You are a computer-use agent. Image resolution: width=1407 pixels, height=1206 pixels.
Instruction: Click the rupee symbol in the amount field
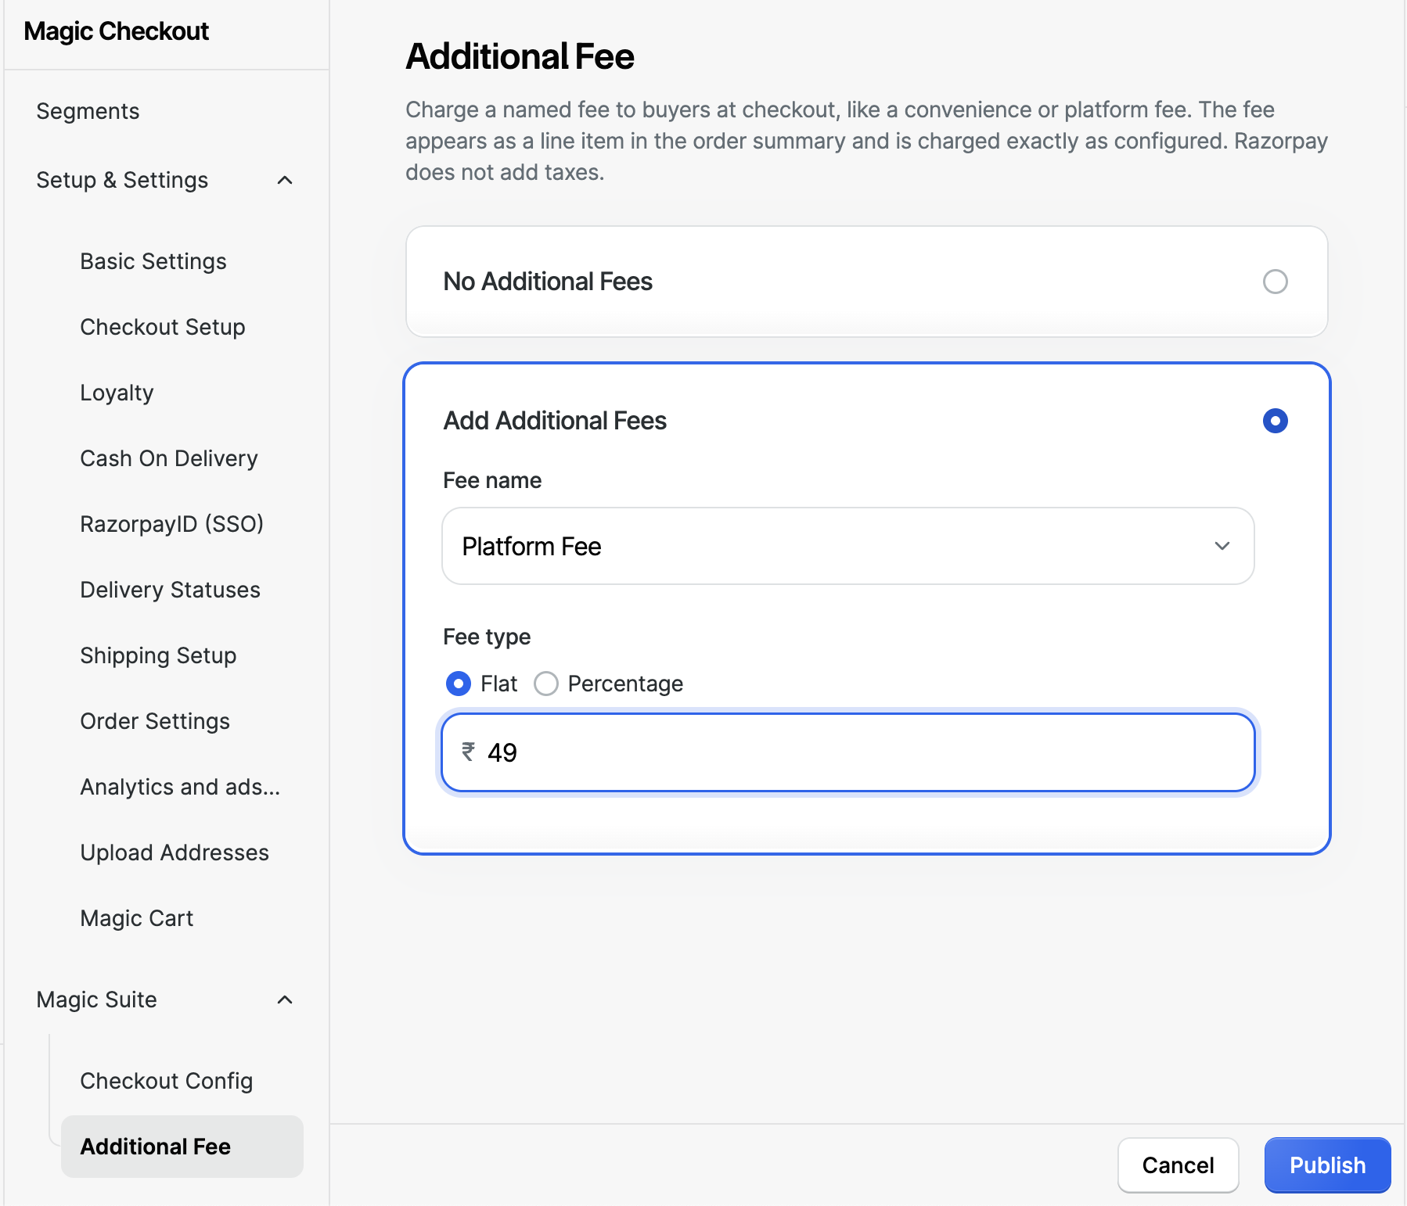tap(468, 752)
